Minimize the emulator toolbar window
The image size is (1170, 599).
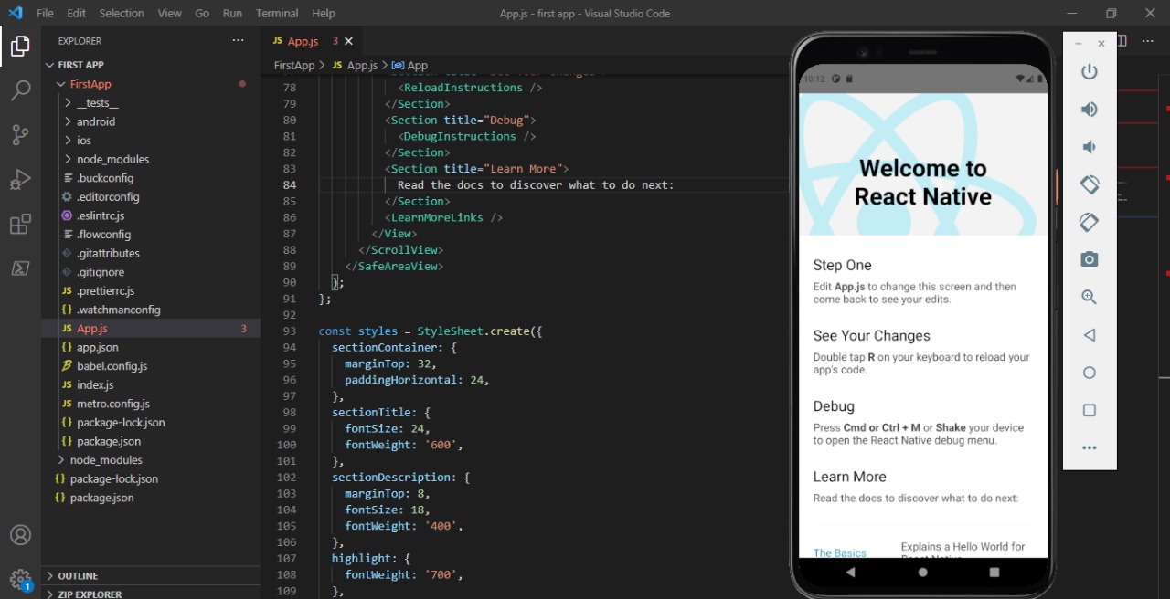point(1079,43)
